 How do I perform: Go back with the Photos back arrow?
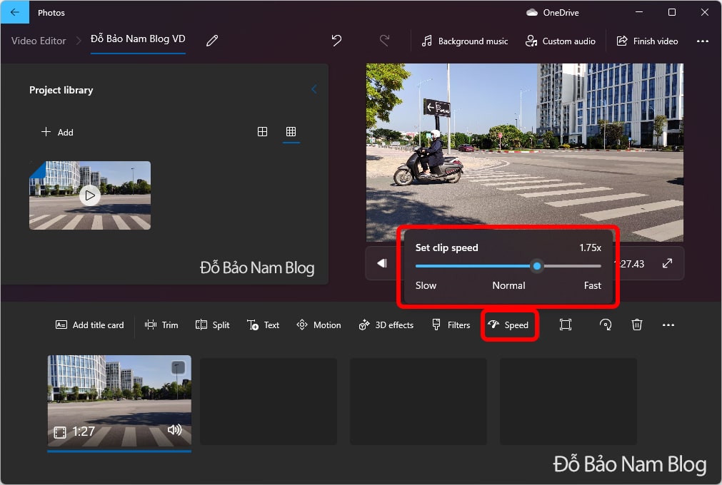[x=15, y=12]
